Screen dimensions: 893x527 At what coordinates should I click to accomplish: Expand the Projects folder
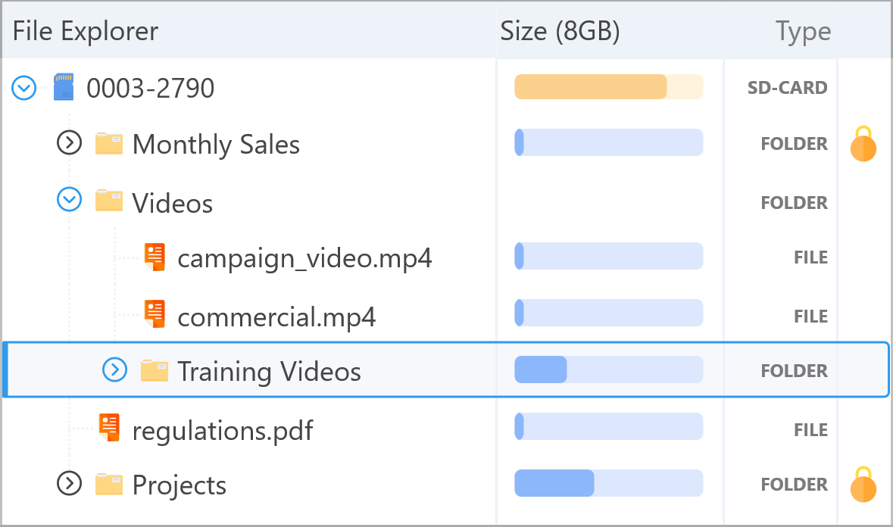click(x=70, y=483)
